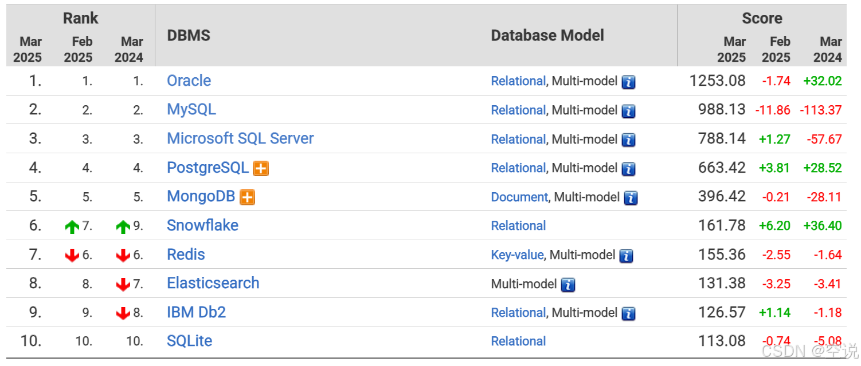Open the MySQL DBMS link
Image resolution: width=861 pixels, height=366 pixels.
point(191,110)
